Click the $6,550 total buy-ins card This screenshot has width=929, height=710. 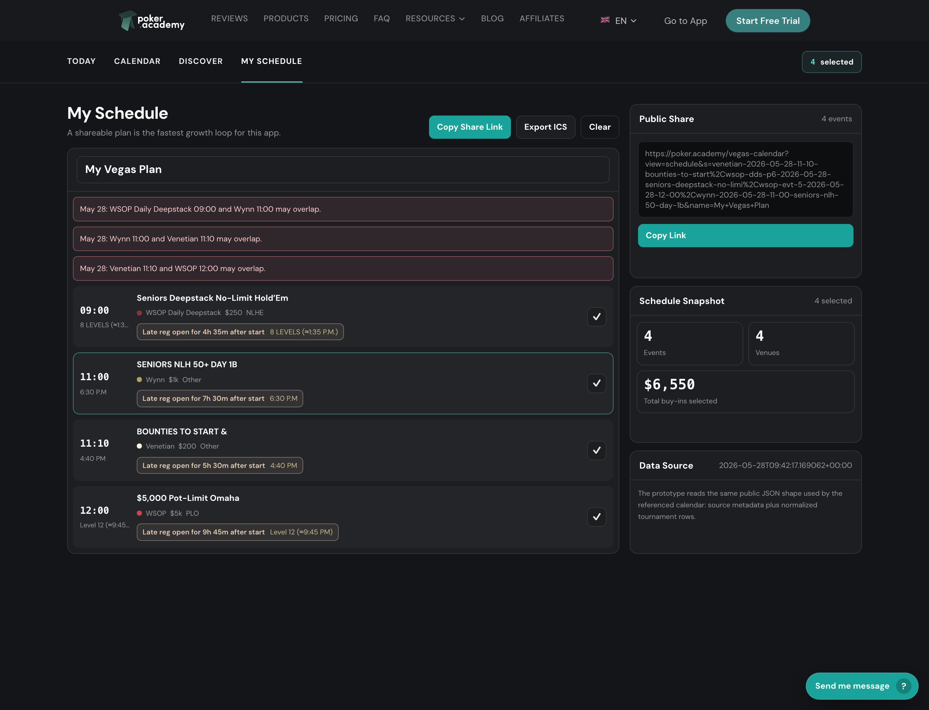point(745,392)
